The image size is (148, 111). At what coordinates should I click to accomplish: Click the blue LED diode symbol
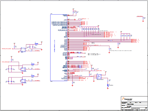tap(108, 85)
